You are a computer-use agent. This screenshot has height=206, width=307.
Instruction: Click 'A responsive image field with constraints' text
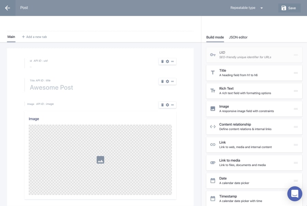[247, 111]
